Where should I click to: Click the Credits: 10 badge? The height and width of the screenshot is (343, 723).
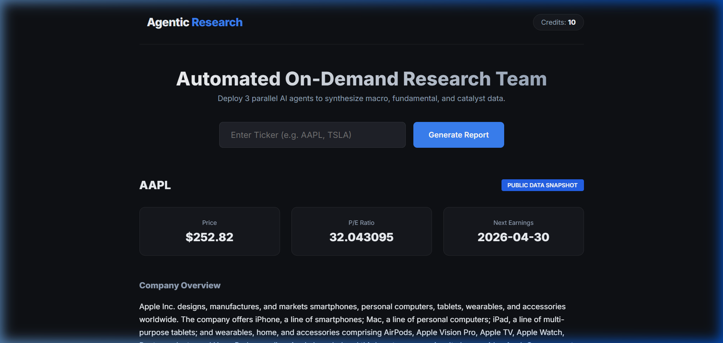point(558,22)
